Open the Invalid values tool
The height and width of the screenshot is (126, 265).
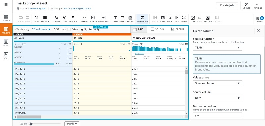tap(93, 19)
